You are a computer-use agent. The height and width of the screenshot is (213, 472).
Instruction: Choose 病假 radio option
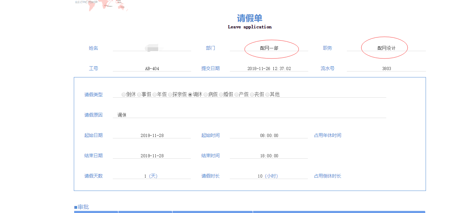pyautogui.click(x=206, y=95)
